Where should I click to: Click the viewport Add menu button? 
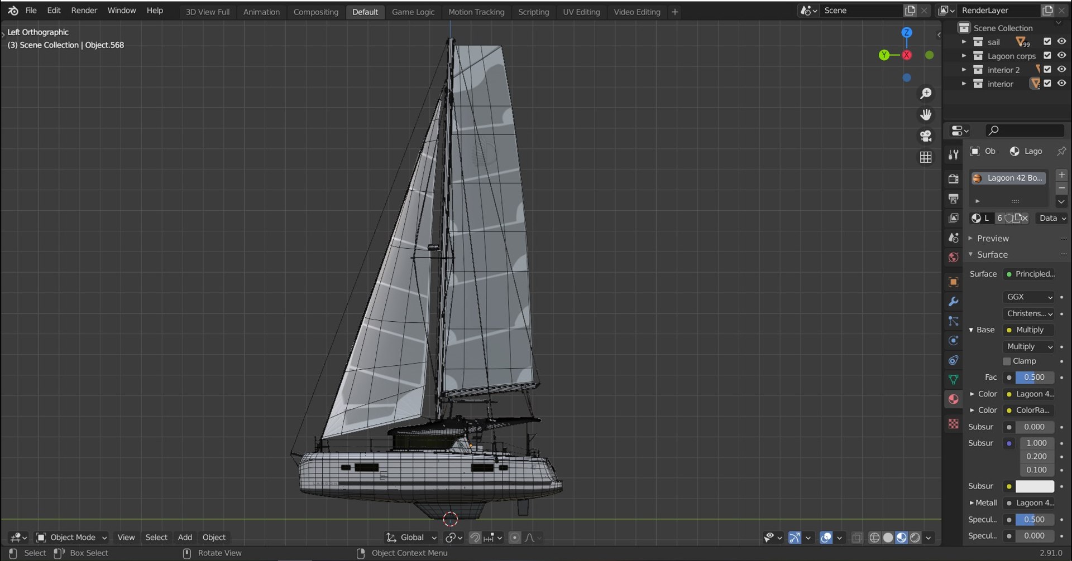coord(185,538)
